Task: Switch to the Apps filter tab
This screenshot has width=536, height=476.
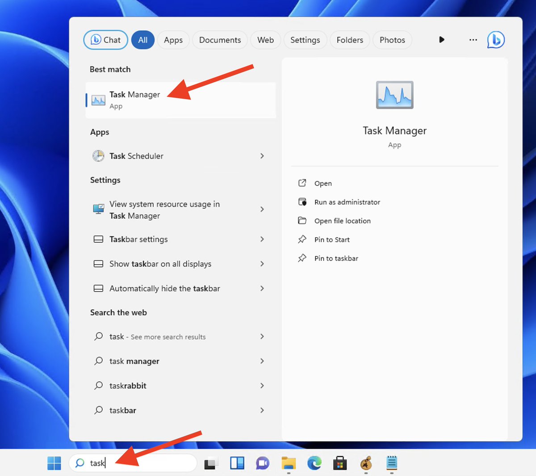Action: [x=173, y=40]
